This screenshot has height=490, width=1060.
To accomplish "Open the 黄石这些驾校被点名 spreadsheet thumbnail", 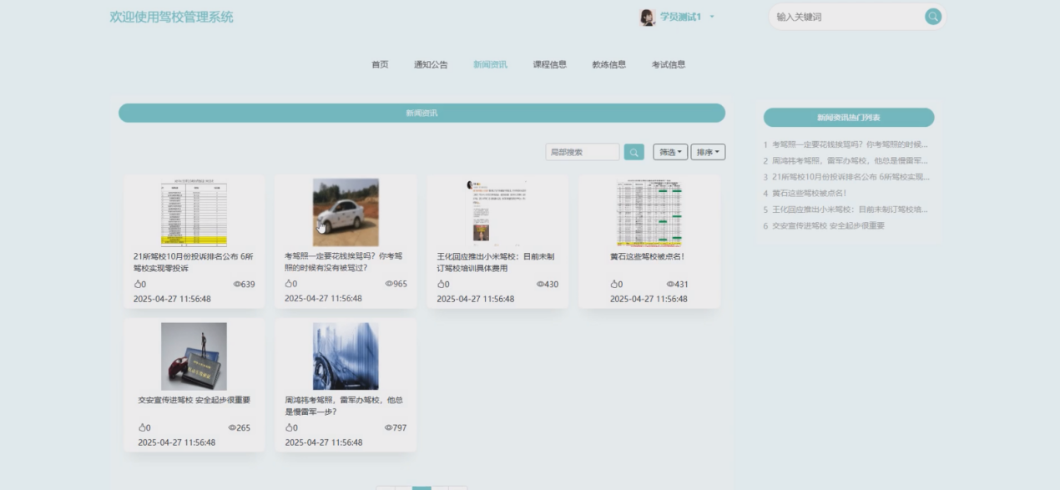I will click(x=649, y=212).
